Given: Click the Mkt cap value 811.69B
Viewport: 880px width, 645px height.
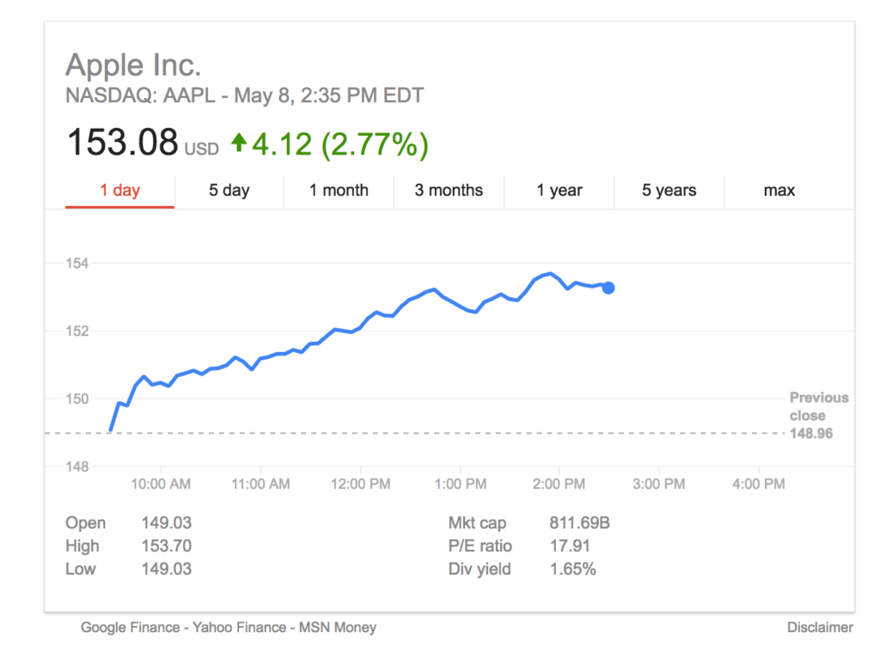Looking at the screenshot, I should (579, 523).
